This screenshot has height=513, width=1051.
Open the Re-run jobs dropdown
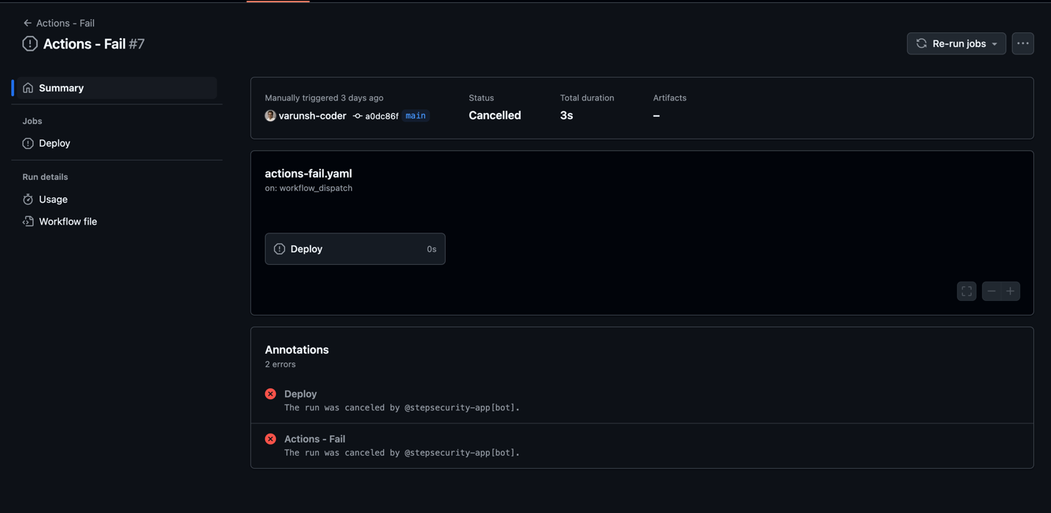(x=956, y=44)
